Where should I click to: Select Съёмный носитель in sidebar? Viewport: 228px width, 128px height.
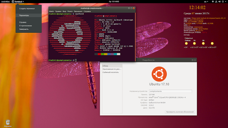[x=112, y=72]
